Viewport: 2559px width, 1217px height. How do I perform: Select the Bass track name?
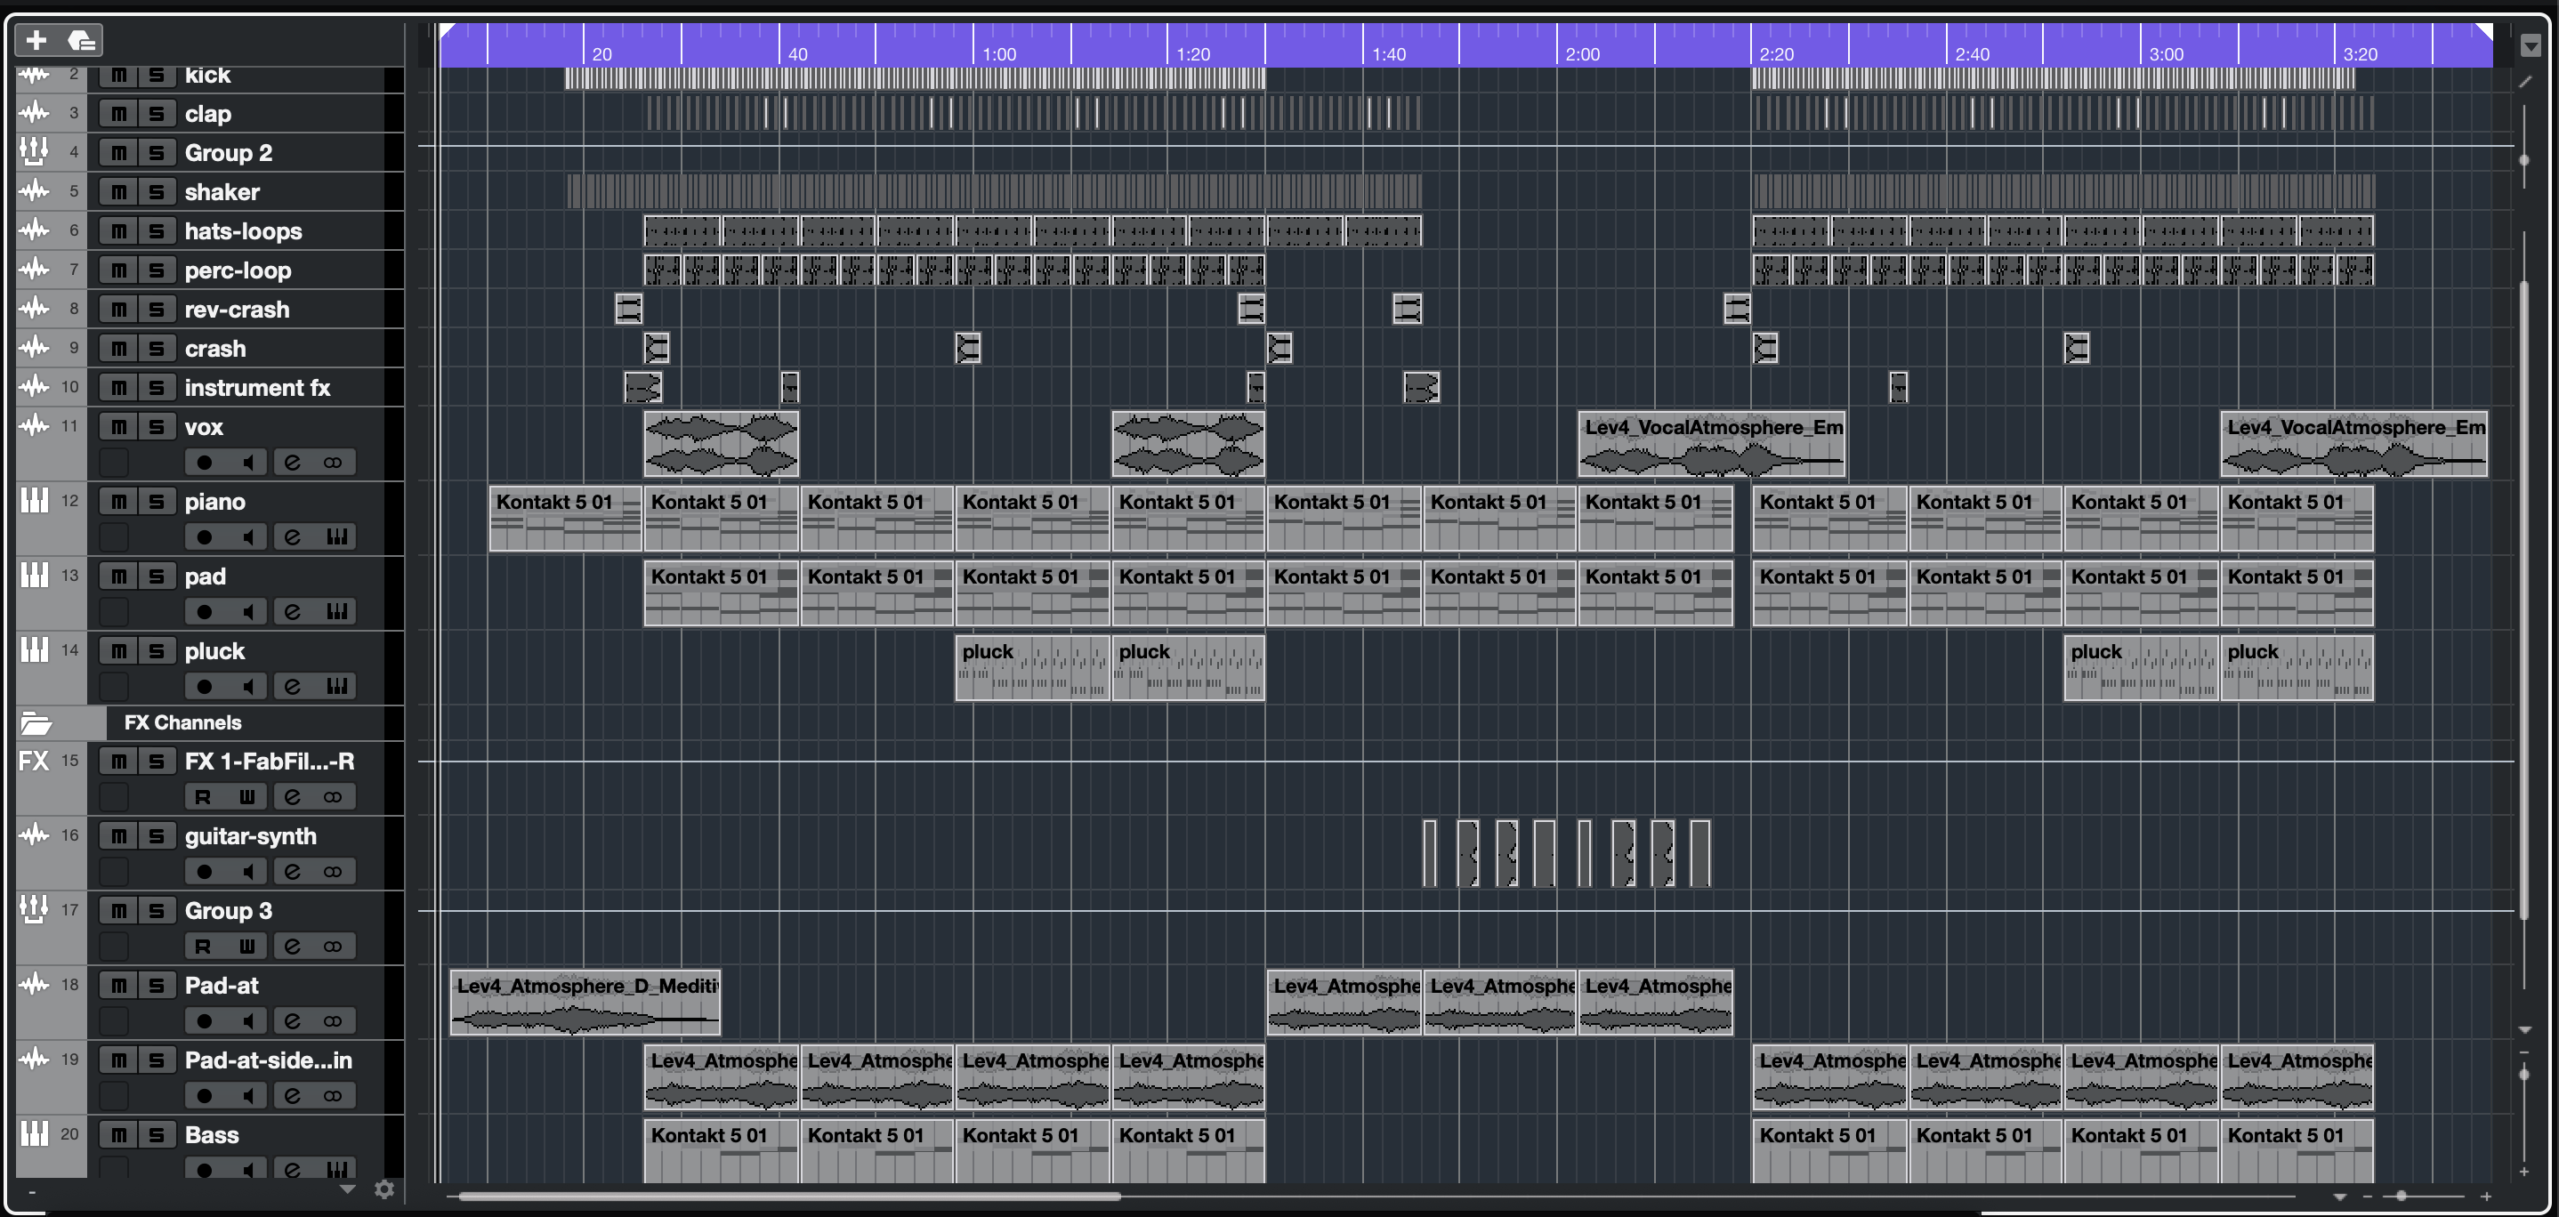point(212,1134)
